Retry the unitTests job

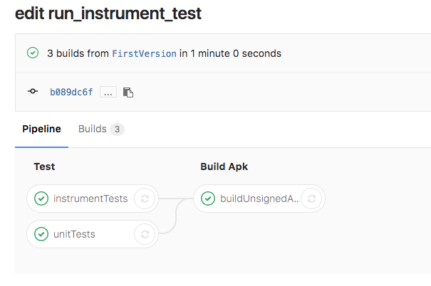pos(145,234)
